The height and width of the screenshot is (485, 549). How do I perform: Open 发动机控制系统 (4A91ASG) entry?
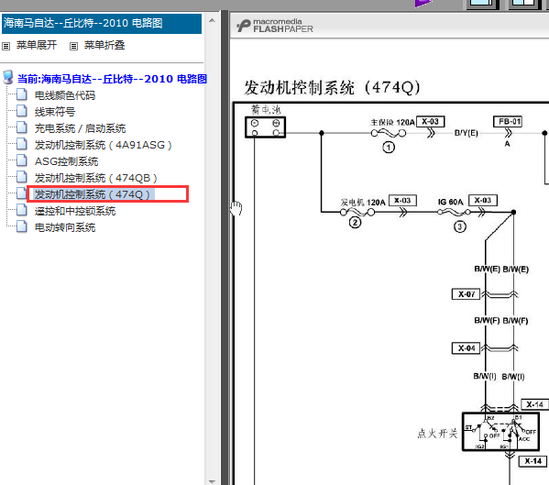coord(103,145)
